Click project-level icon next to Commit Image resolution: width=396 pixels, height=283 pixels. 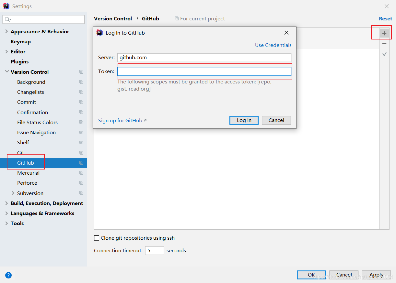coord(81,102)
